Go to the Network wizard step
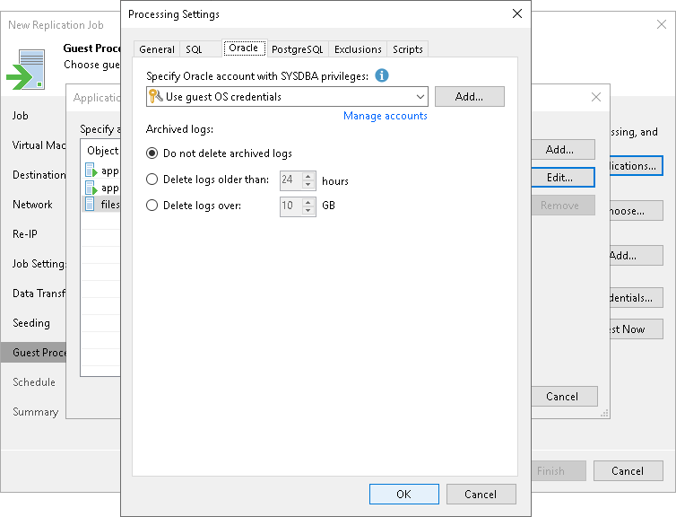This screenshot has width=676, height=517. tap(32, 205)
